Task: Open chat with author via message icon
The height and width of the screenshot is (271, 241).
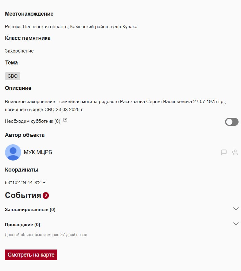Action: (224, 152)
